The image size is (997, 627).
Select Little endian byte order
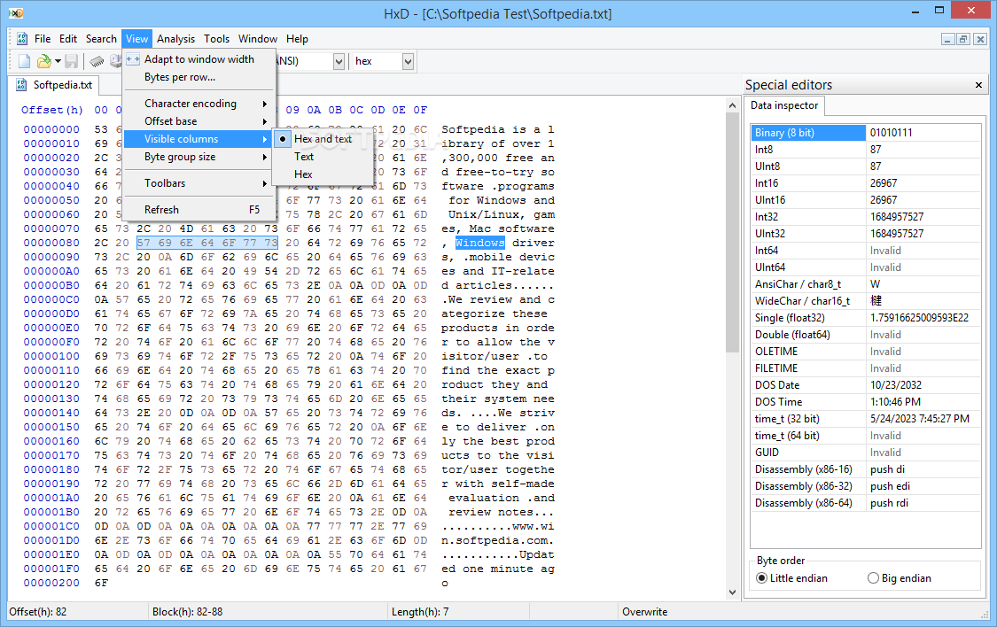click(x=791, y=578)
